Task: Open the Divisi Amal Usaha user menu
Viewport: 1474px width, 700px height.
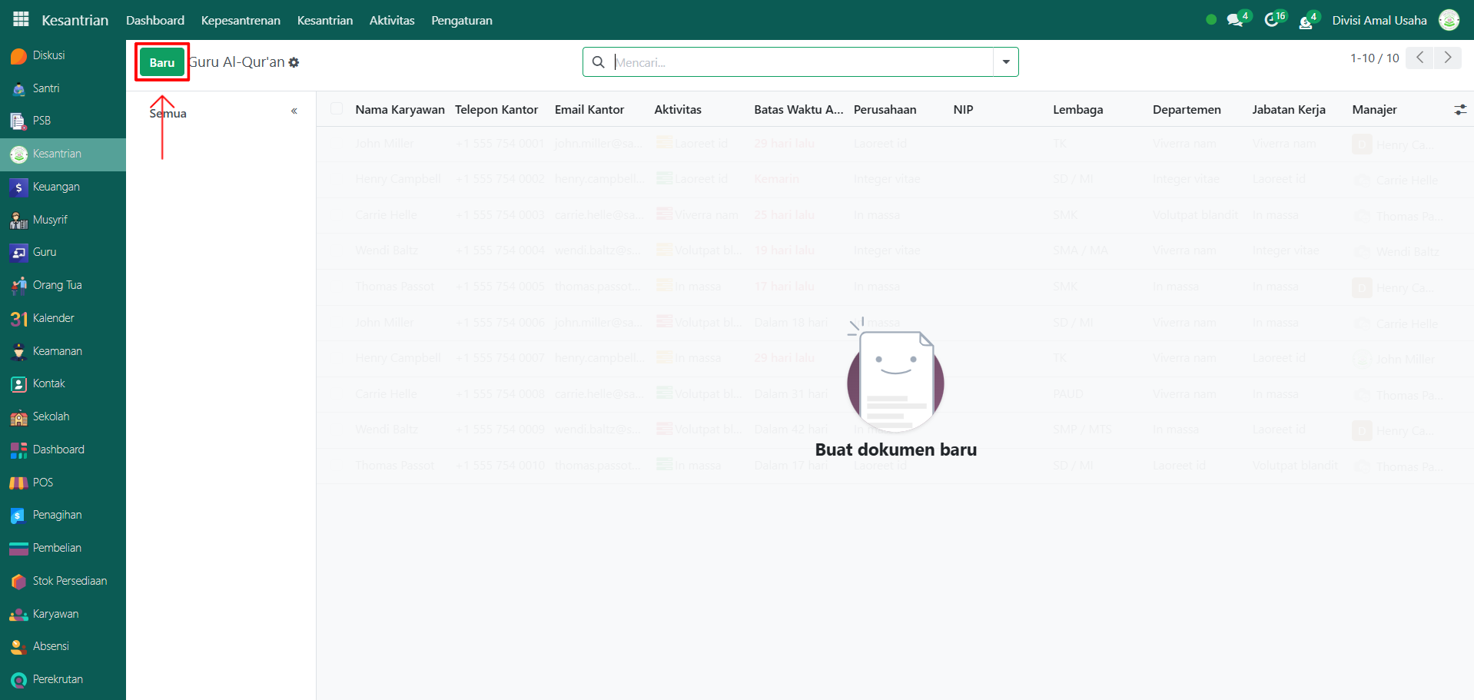Action: (x=1379, y=21)
